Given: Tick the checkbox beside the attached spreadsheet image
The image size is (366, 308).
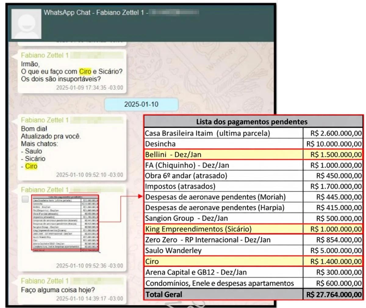Looking at the screenshot, I should (25, 199).
